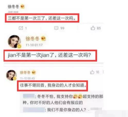Viewport: 128px width, 117px height.
Task: Open the middle post's profile avatar
Action: tap(14, 41)
